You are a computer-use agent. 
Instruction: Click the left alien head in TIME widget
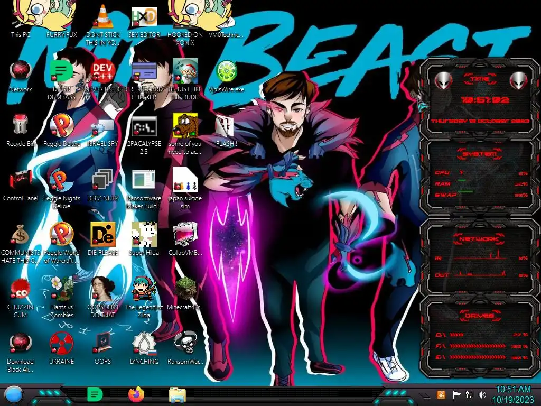tap(443, 81)
